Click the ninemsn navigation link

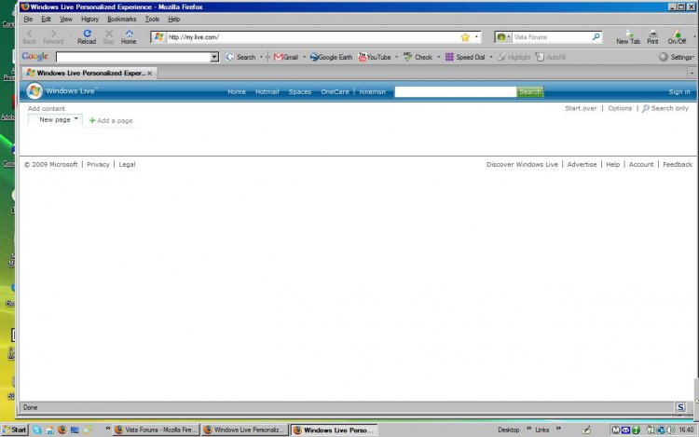click(x=372, y=91)
